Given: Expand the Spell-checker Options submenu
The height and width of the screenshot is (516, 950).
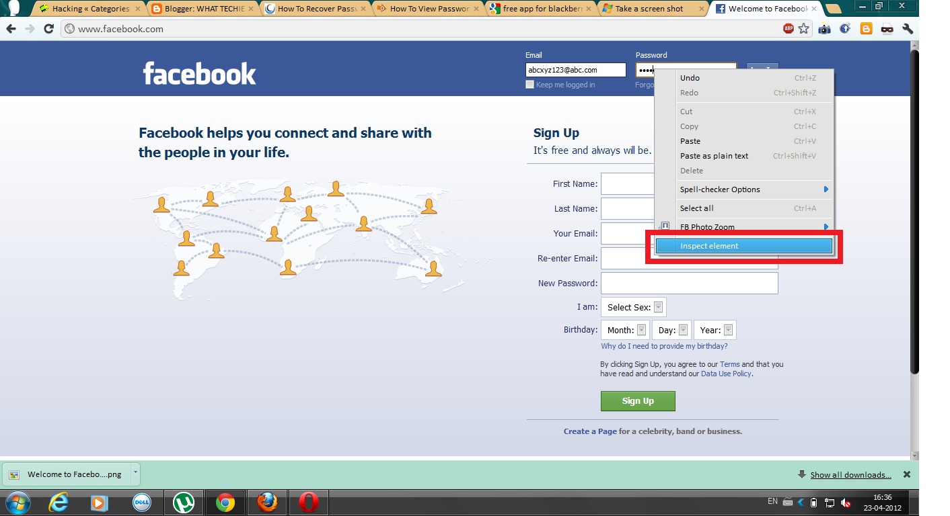Looking at the screenshot, I should click(x=754, y=189).
